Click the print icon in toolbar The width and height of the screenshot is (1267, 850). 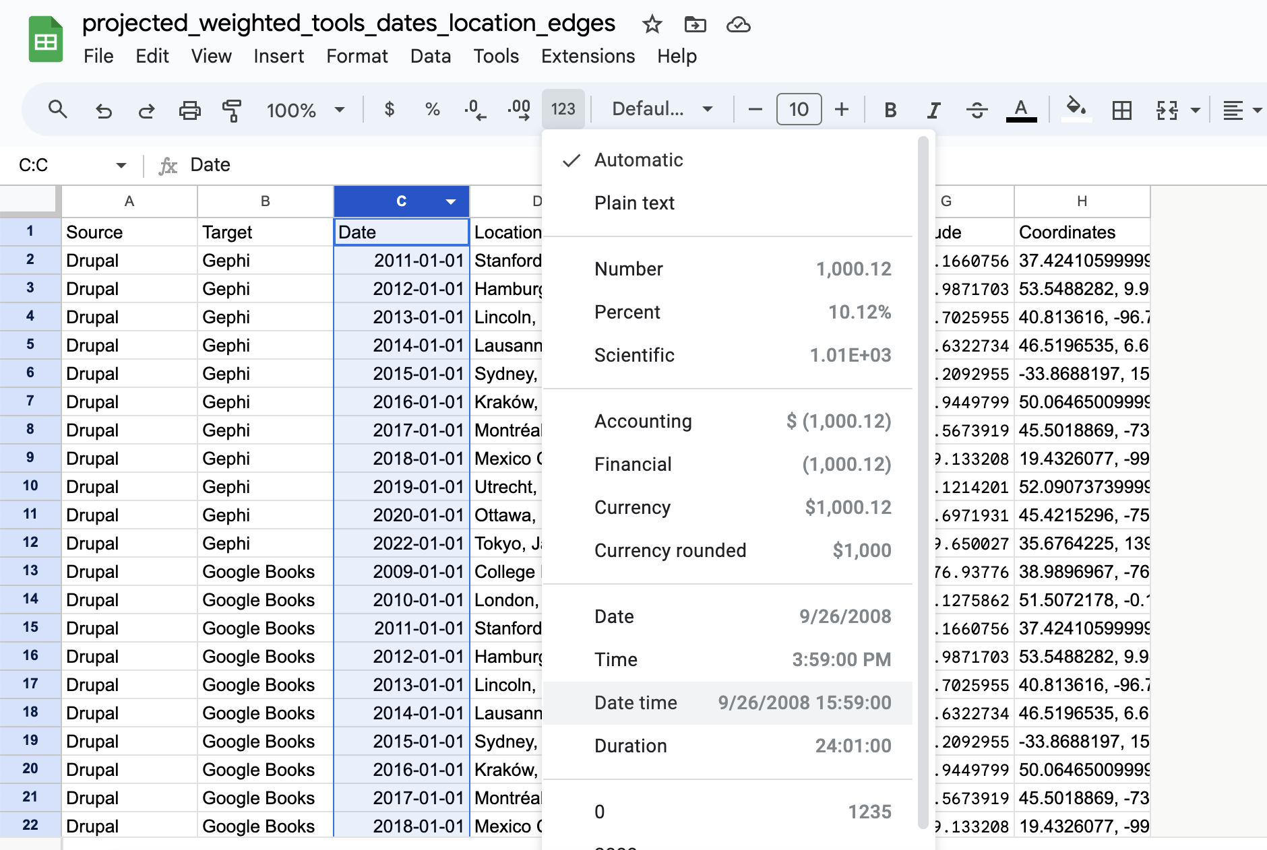point(189,109)
